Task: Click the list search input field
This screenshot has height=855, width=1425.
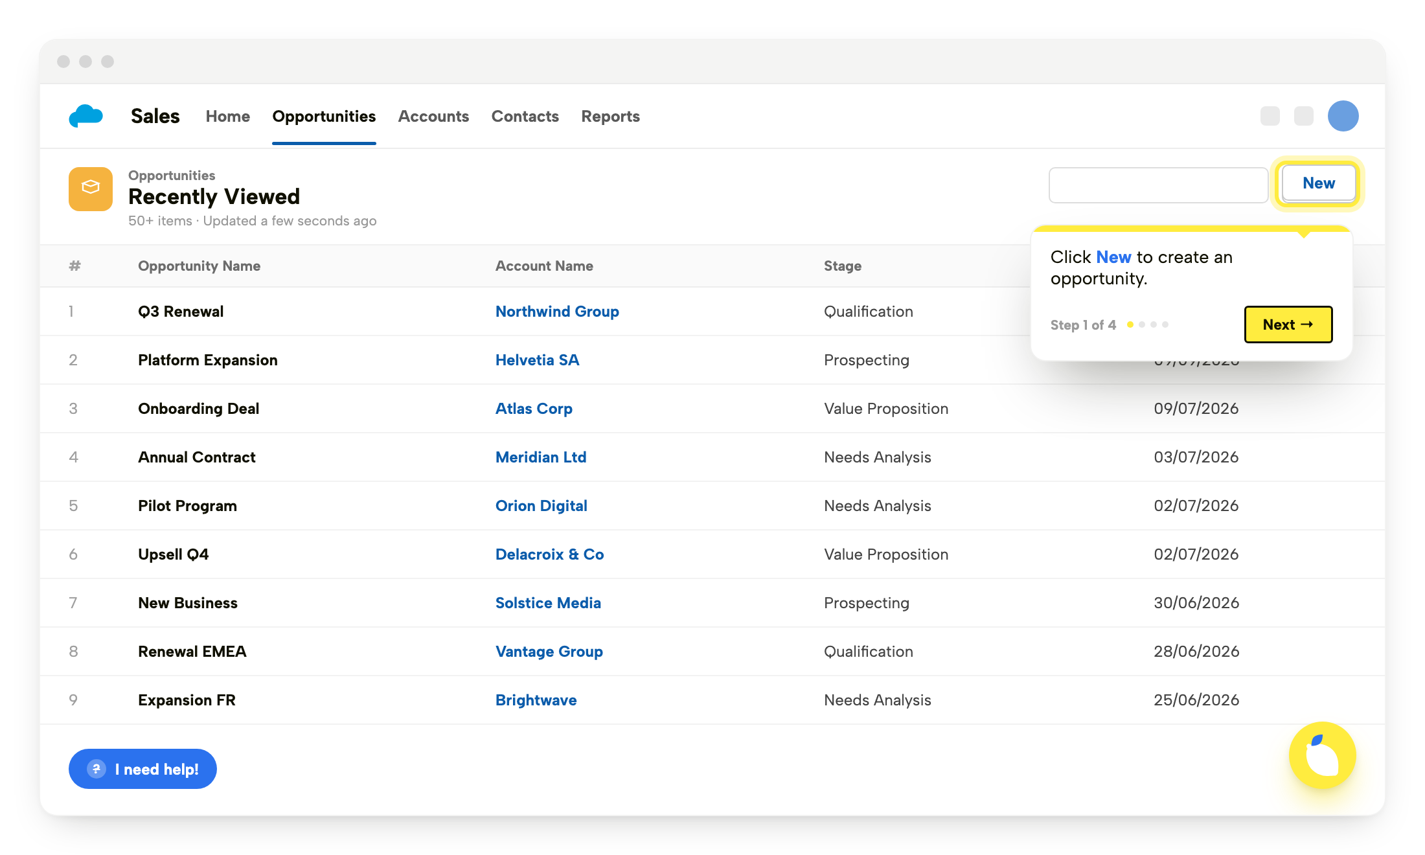Action: coord(1158,185)
